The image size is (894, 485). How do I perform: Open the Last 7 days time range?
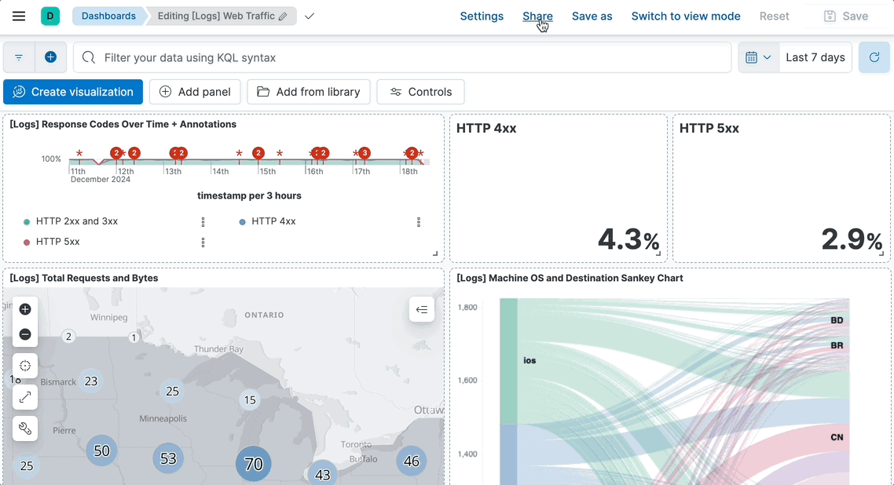pos(815,57)
